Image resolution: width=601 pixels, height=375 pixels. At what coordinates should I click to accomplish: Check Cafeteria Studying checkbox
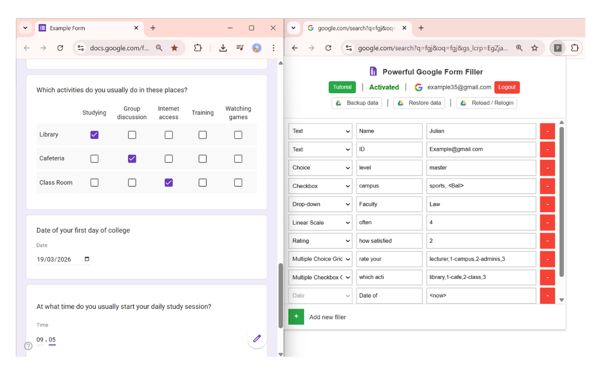tap(94, 158)
